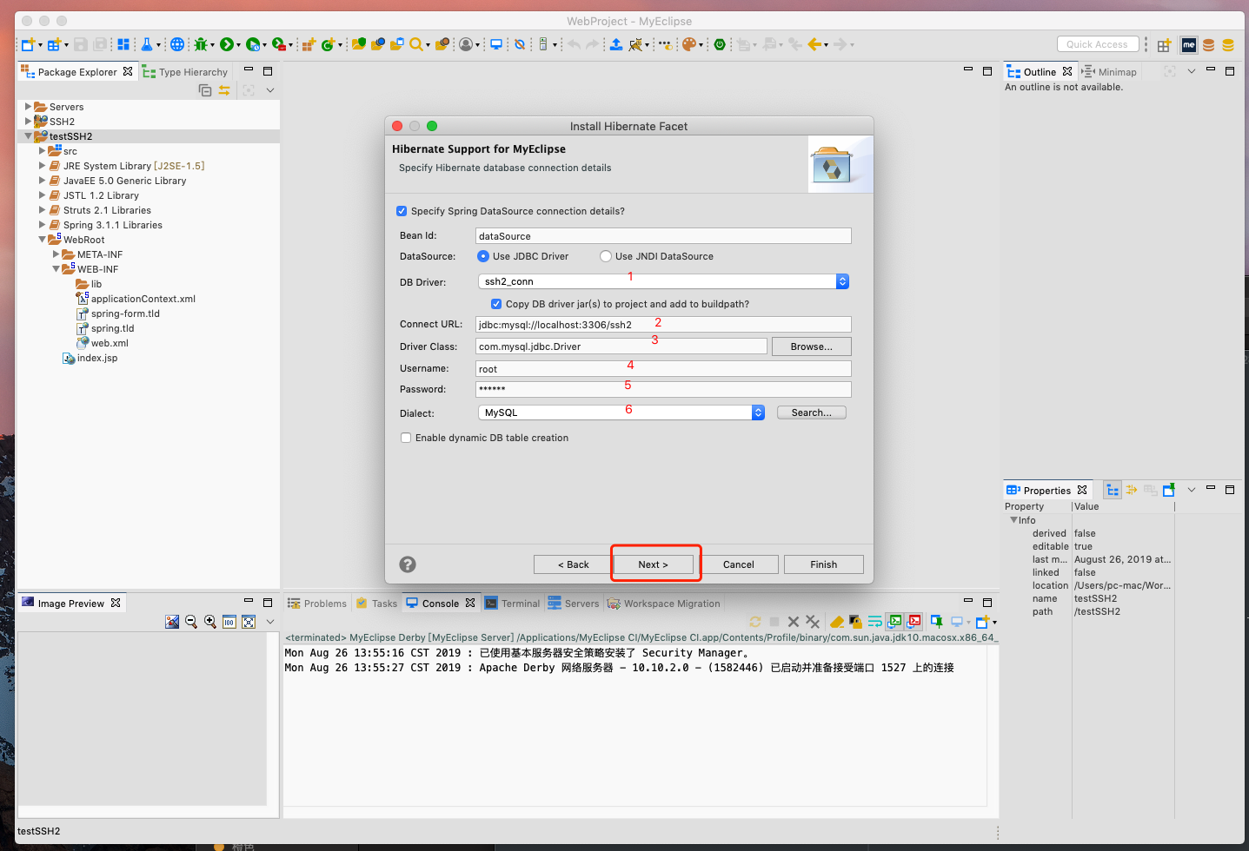
Task: Click zoom out icon in Image Preview
Action: pyautogui.click(x=191, y=622)
